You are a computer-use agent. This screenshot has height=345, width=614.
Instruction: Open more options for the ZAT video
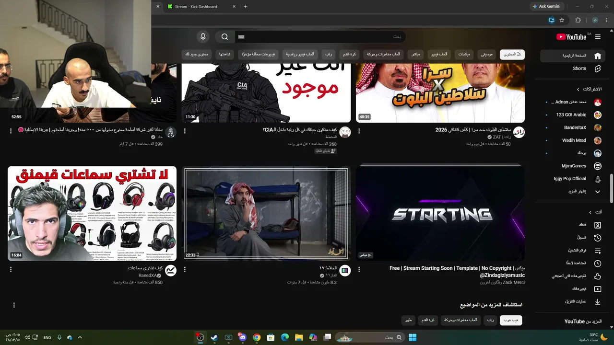[359, 131]
